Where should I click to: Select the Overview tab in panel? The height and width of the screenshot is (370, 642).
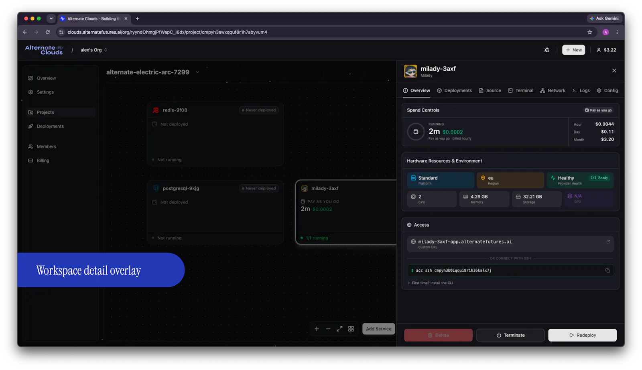[x=416, y=91]
